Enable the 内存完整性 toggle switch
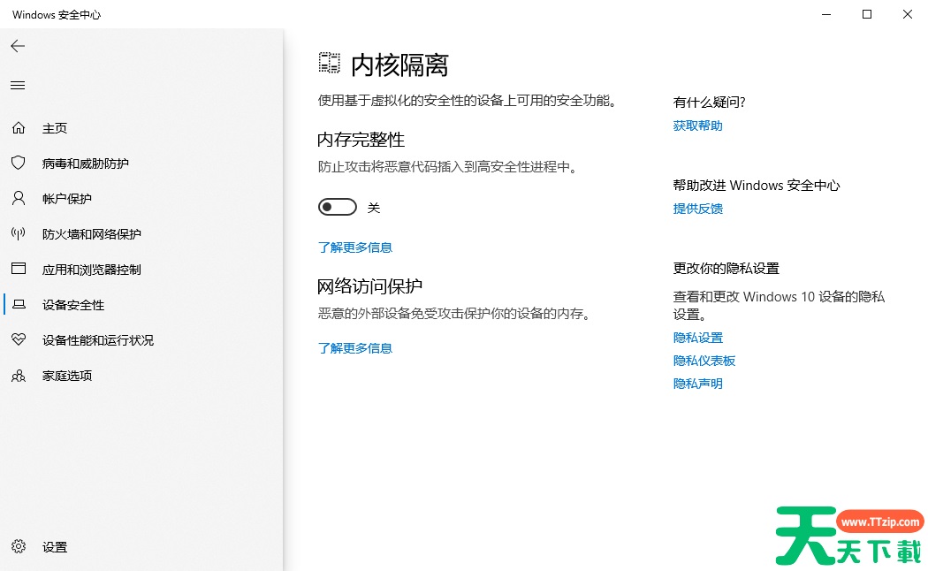The height and width of the screenshot is (571, 928). point(337,206)
